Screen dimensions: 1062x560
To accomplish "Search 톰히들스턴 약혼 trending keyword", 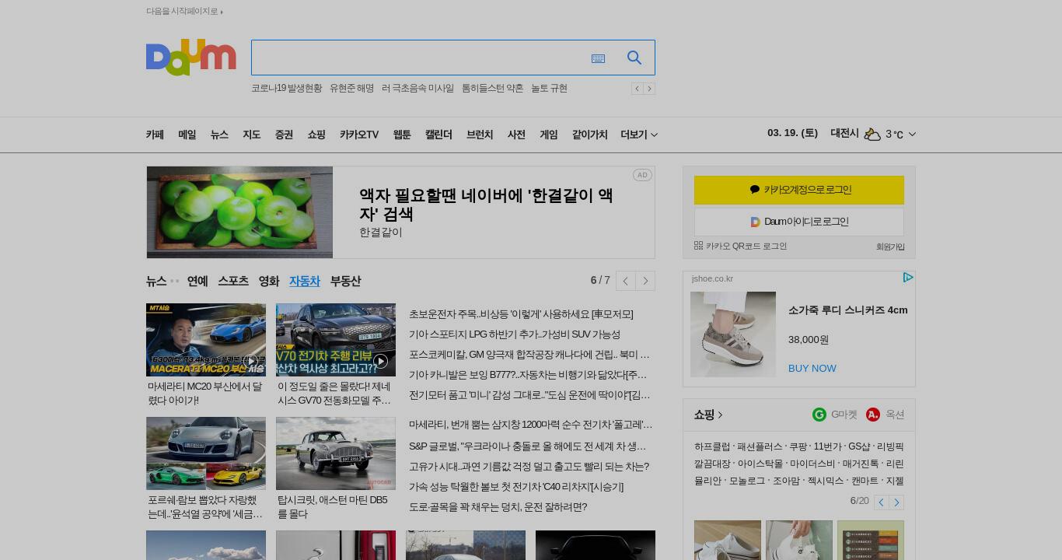I will [492, 89].
